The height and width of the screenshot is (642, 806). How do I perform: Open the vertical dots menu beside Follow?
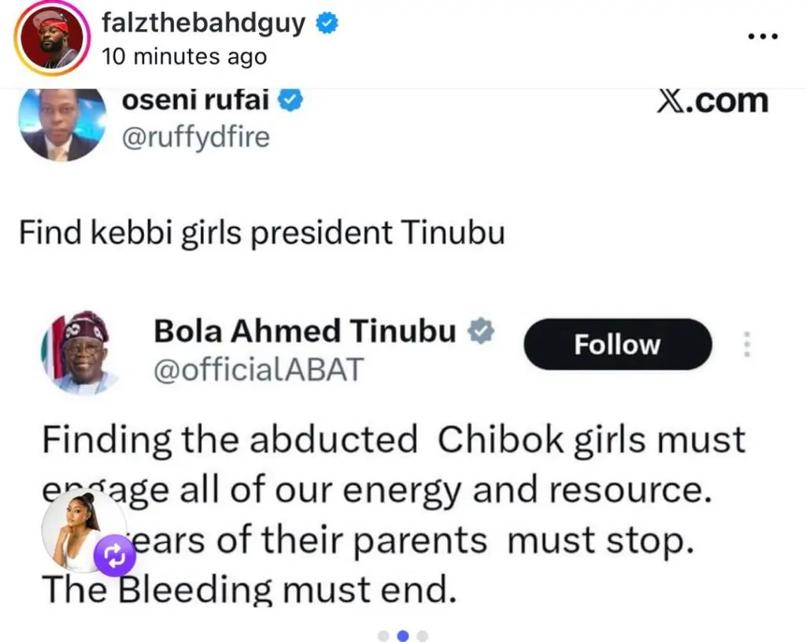pyautogui.click(x=747, y=345)
